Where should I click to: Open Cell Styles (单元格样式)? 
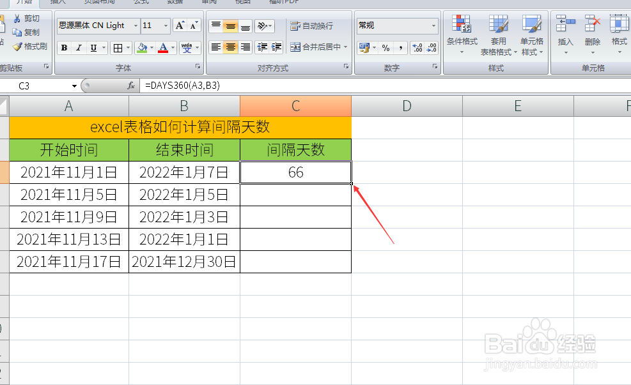tap(532, 34)
